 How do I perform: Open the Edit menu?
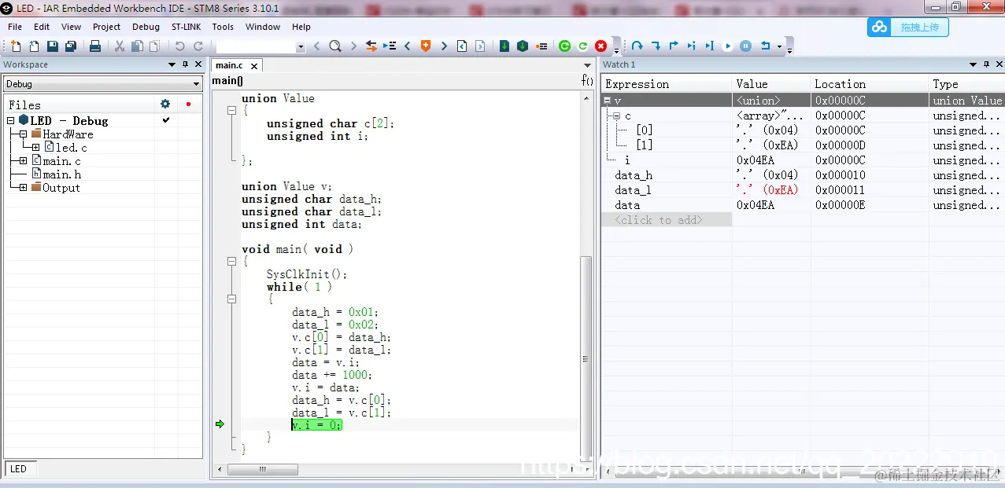tap(42, 27)
